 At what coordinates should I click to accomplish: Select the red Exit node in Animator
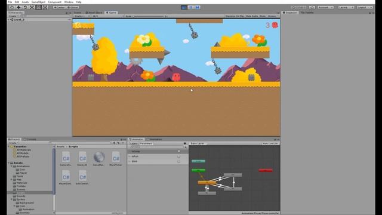(x=266, y=170)
